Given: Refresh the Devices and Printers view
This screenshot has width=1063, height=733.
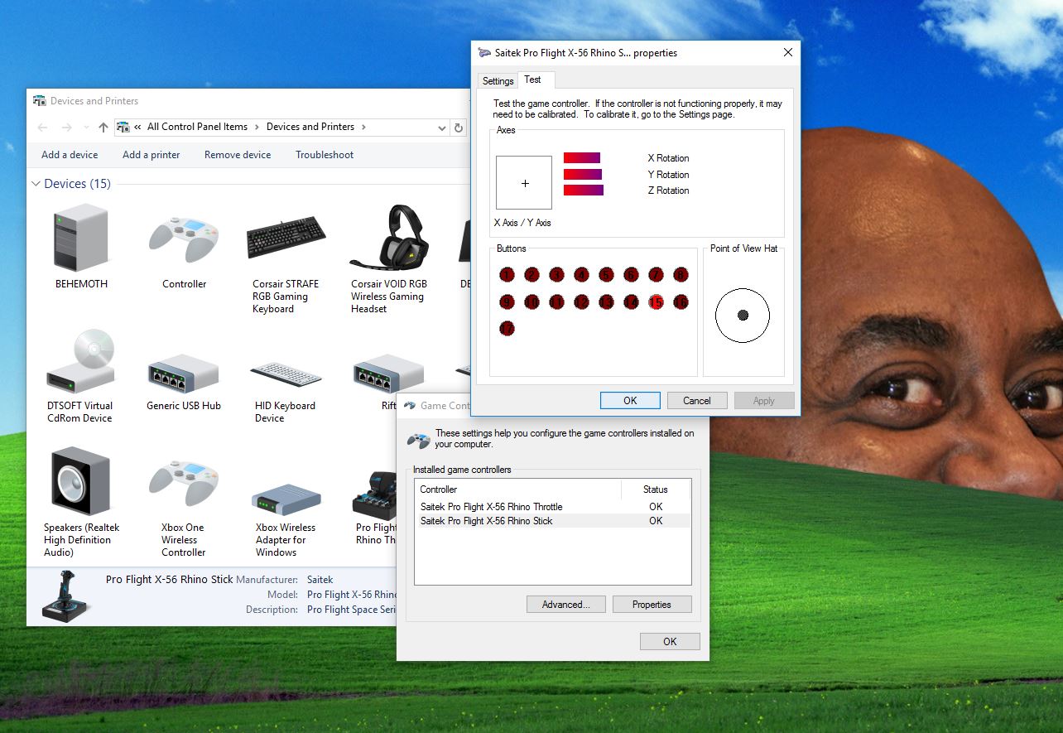Looking at the screenshot, I should 459,128.
